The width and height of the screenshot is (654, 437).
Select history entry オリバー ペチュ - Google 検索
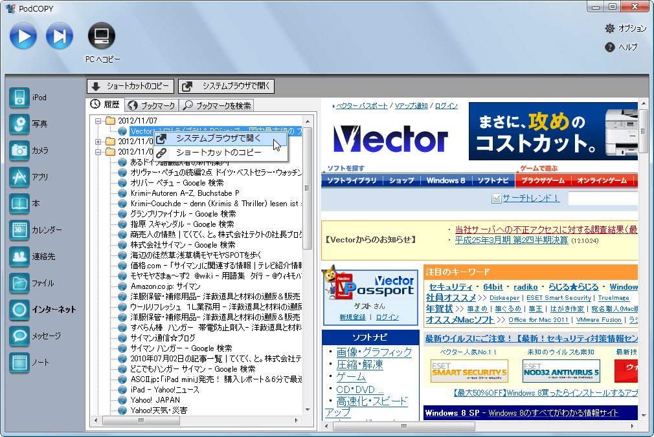pyautogui.click(x=177, y=183)
